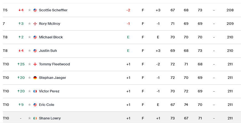Click Justin Suh's favorite star
This screenshot has width=241, height=123.
point(30,51)
